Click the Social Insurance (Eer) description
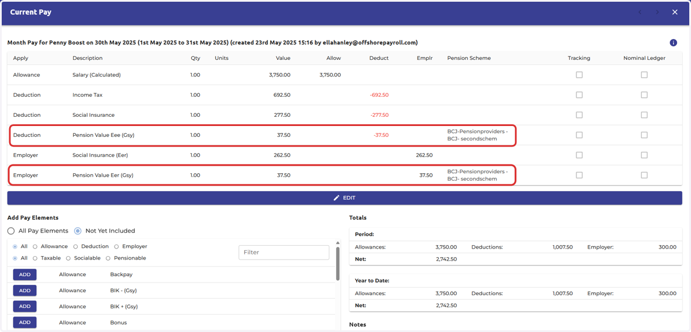Viewport: 691px width, 332px height. point(100,155)
